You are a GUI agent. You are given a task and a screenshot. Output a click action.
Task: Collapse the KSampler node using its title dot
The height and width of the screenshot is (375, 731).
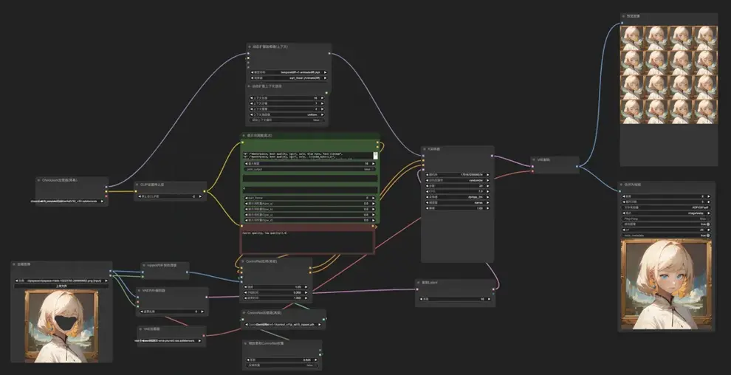[425, 149]
